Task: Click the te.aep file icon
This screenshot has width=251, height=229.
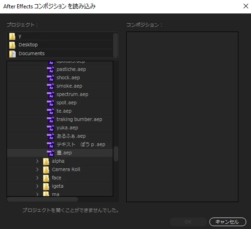Action: (51, 111)
